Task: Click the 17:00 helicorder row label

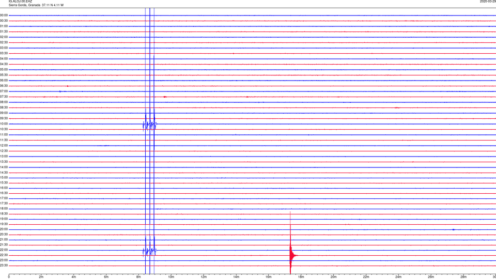Action: pos(4,198)
